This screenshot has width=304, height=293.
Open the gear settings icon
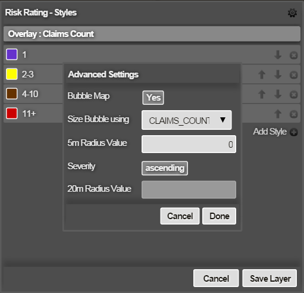tap(292, 13)
